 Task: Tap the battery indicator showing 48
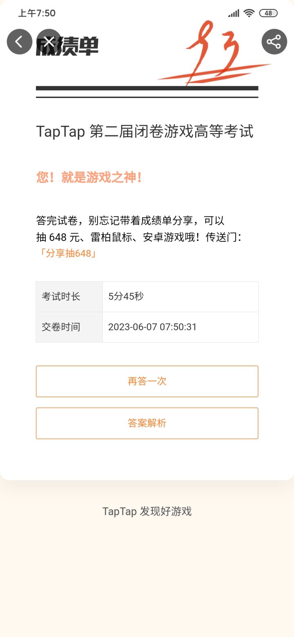click(268, 13)
